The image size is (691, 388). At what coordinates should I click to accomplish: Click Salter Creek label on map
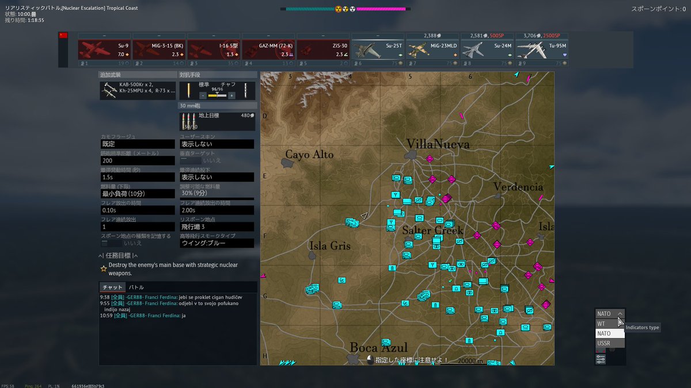coord(433,230)
